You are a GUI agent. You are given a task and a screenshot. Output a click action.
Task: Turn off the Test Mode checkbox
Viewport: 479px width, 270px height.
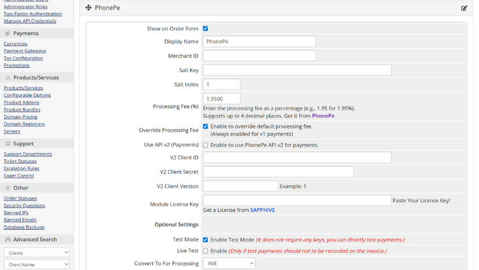click(205, 240)
